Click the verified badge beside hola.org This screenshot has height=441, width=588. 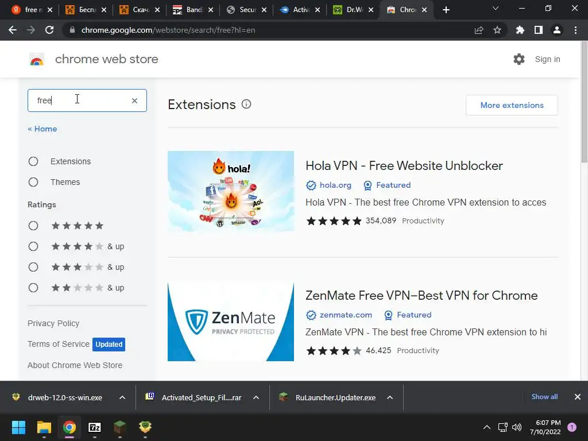(x=311, y=185)
